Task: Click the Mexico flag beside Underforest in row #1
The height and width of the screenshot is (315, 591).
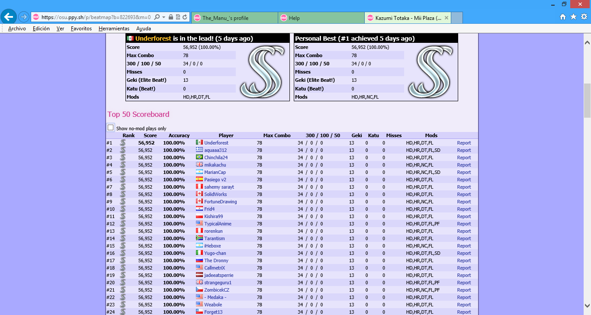Action: pyautogui.click(x=199, y=142)
